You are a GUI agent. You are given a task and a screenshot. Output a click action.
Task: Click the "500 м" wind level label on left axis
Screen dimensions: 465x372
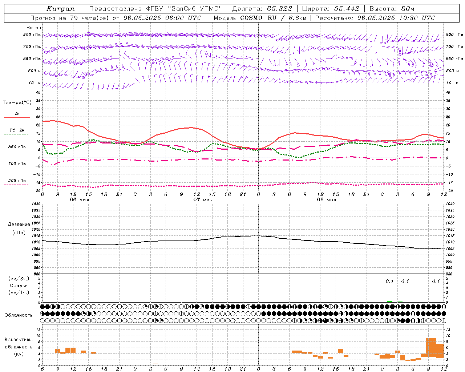pos(35,71)
